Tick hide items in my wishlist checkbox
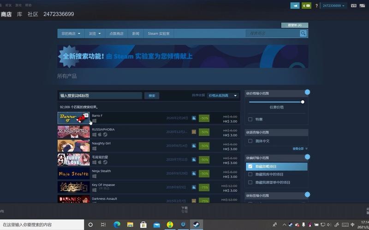 coord(250,182)
